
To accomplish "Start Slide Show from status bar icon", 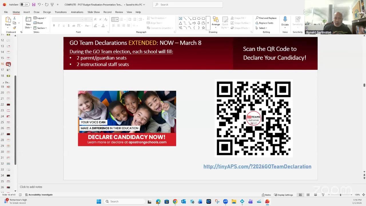I will tap(323, 195).
